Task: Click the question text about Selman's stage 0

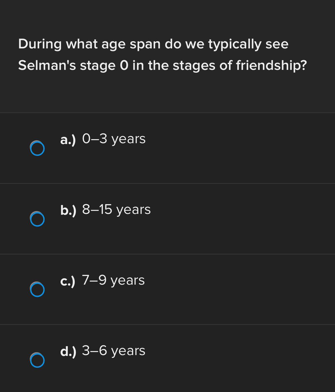Action: point(162,54)
